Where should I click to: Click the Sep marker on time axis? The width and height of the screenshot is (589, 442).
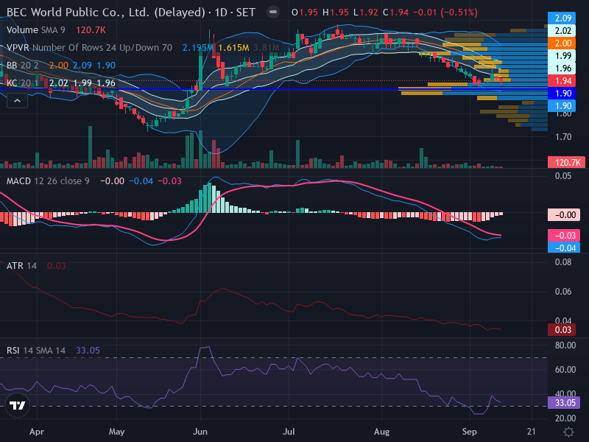[x=469, y=432]
